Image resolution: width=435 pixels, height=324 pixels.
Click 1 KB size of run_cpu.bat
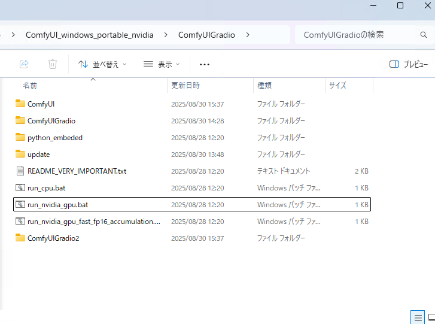pos(361,188)
